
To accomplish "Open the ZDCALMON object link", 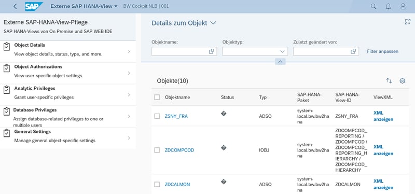I will point(177,185).
